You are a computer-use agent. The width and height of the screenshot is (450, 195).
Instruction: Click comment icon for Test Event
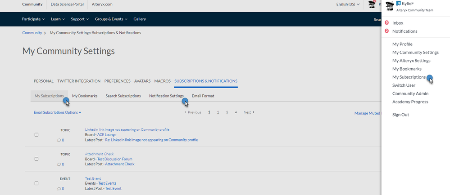click(x=59, y=189)
